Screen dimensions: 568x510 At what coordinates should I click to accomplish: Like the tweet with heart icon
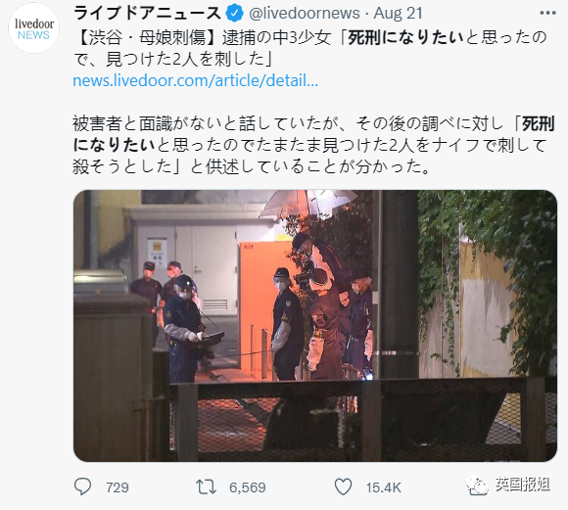point(343,487)
